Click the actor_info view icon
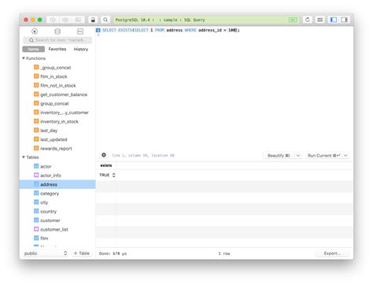This screenshot has height=285, width=373. pos(36,175)
